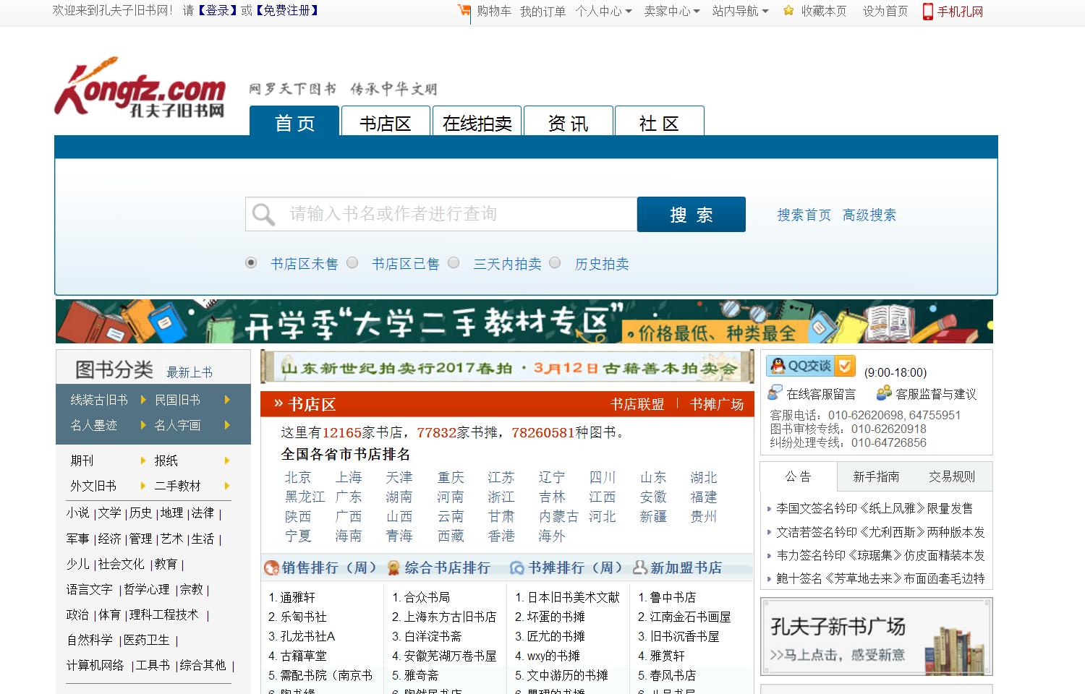
Task: Click the shopping cart icon
Action: (463, 11)
